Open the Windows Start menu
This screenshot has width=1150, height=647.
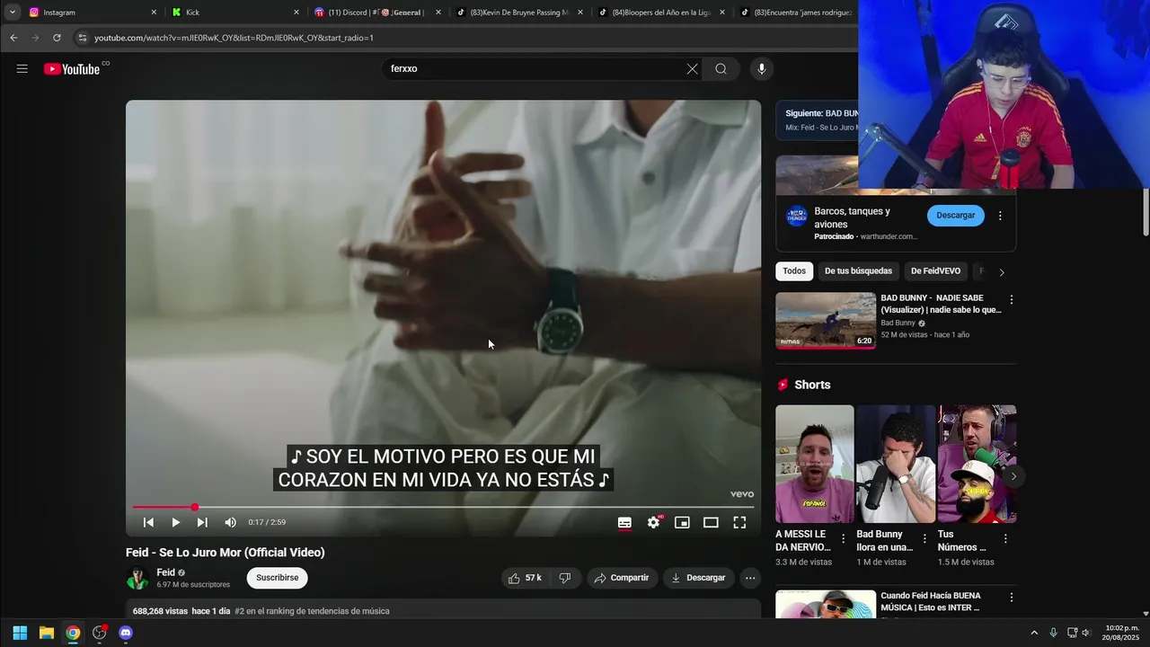20,633
